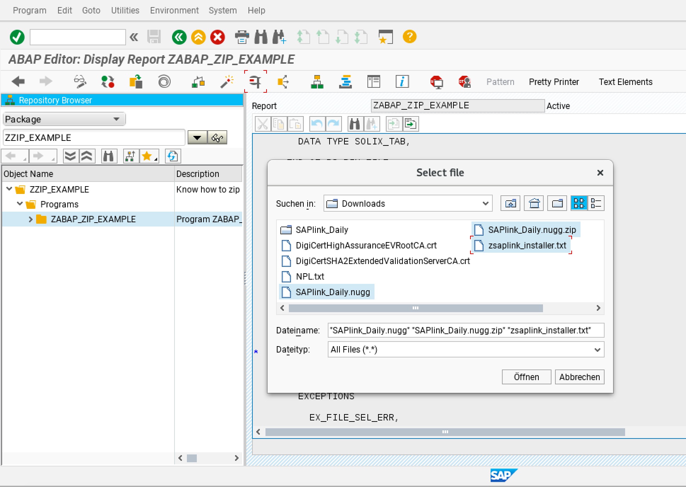
Task: Cancel the dialog with Abbrechen
Action: (579, 377)
